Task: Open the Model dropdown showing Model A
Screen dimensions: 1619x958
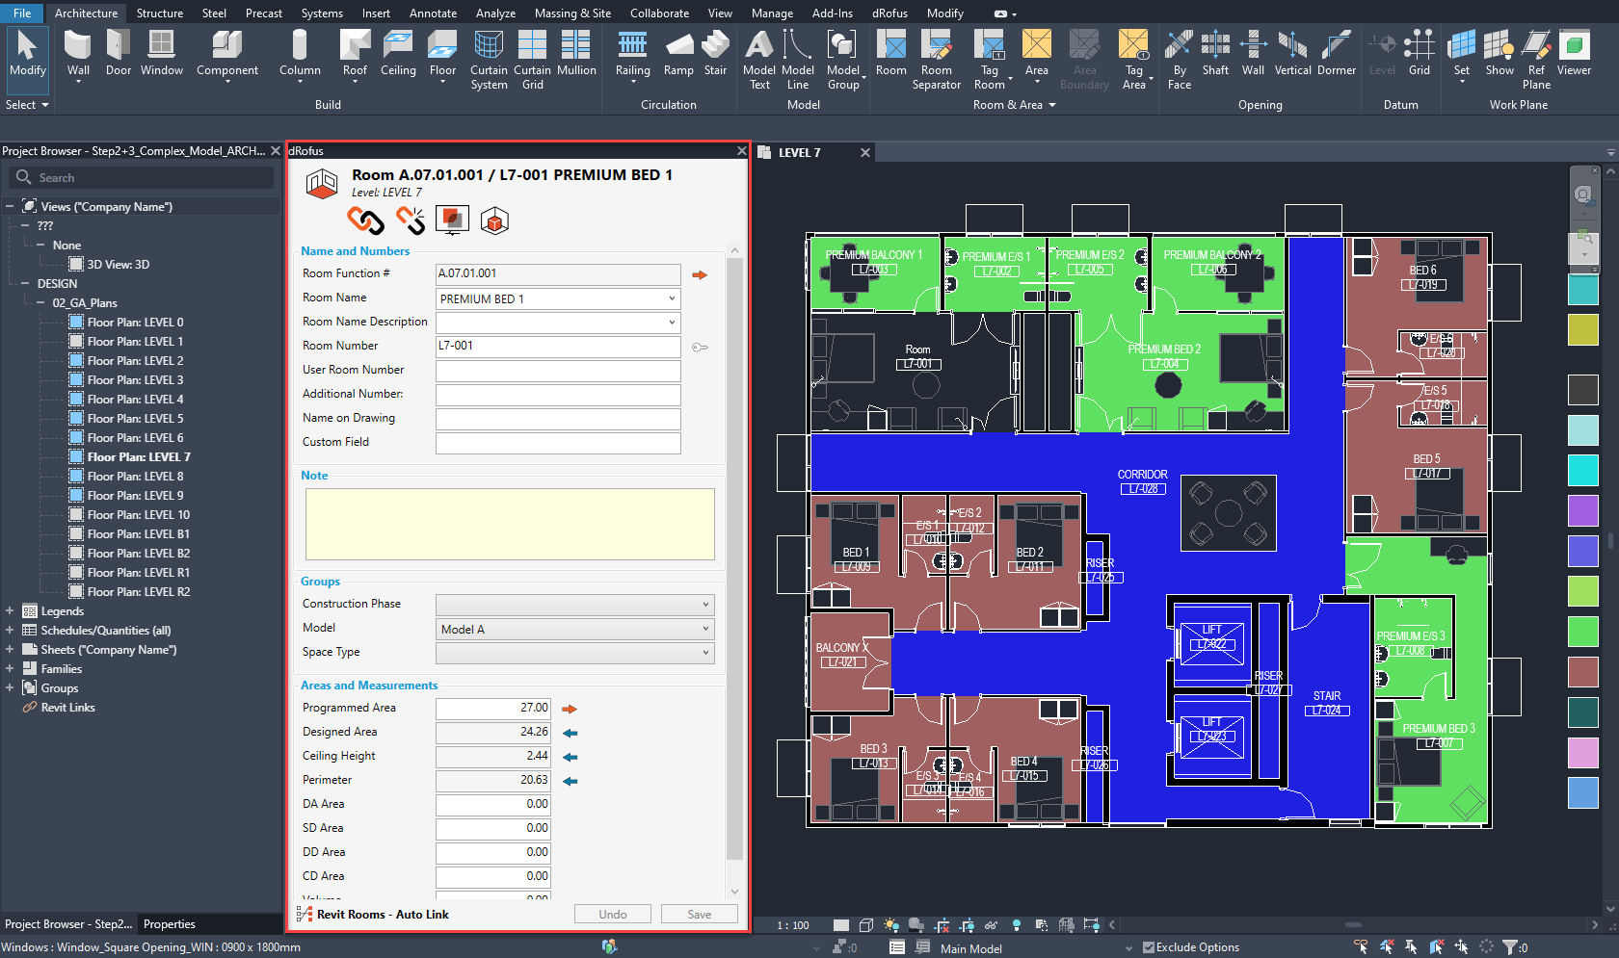Action: click(705, 629)
